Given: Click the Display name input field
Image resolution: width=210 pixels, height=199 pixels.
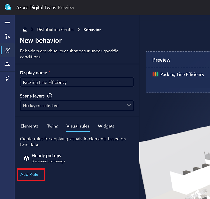Looking at the screenshot, I should [x=77, y=82].
